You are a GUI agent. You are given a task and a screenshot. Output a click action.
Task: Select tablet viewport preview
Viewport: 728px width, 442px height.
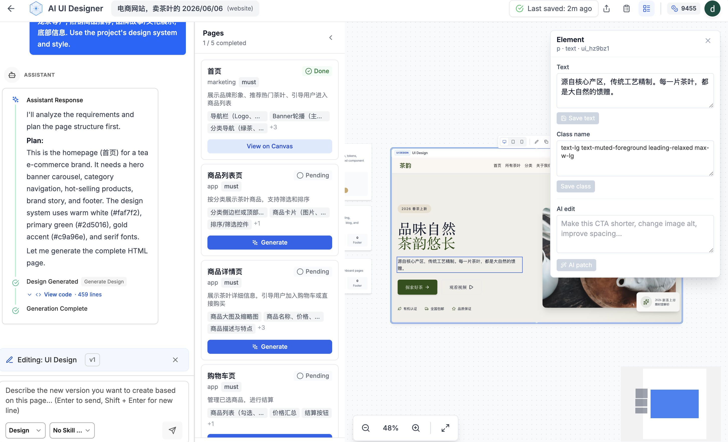pyautogui.click(x=513, y=142)
